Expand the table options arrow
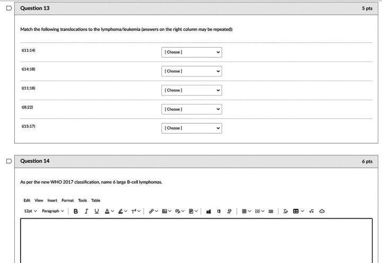 302,211
